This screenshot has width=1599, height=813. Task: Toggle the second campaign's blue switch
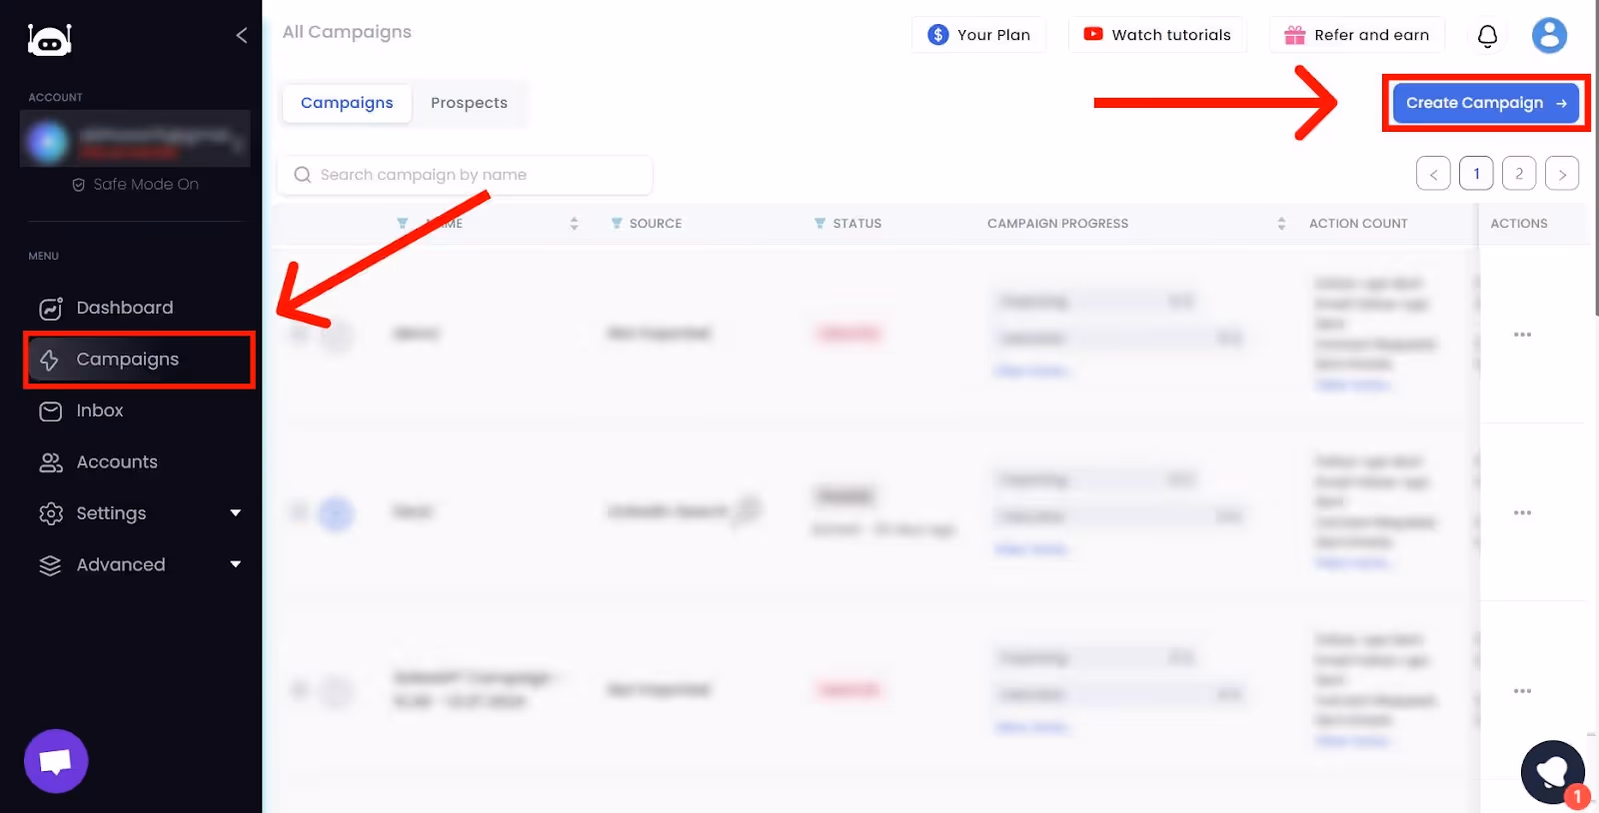click(x=336, y=513)
